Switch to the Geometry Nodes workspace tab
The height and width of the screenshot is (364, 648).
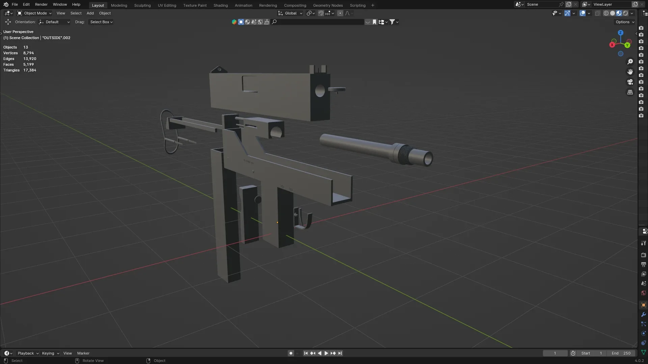328,5
